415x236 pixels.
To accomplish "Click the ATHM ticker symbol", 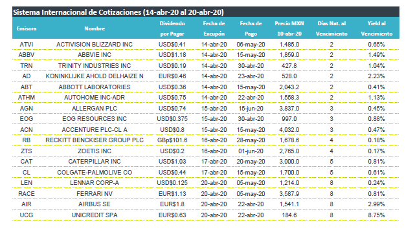I will (27, 98).
